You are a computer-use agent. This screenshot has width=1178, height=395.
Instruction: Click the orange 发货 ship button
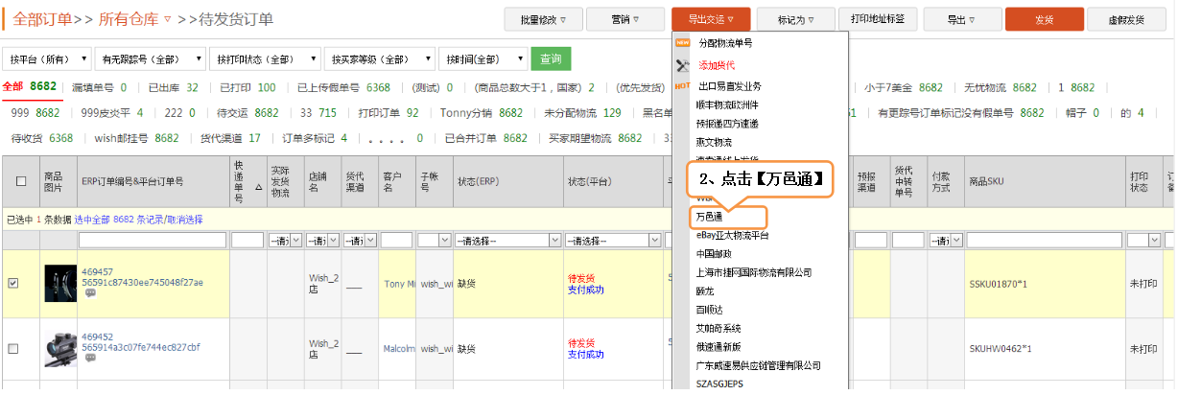click(1045, 19)
